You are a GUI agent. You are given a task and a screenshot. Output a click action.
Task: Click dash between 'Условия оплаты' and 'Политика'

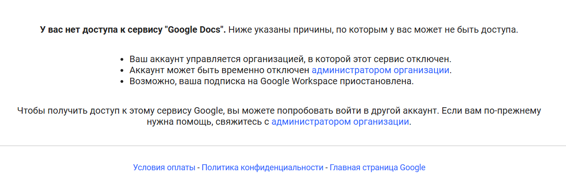(199, 167)
